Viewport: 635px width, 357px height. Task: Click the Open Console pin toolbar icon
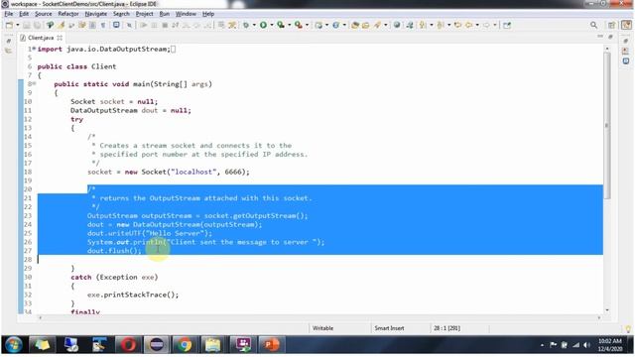51,25
